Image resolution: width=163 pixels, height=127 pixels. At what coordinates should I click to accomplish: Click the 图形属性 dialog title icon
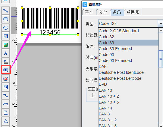coord(85,5)
